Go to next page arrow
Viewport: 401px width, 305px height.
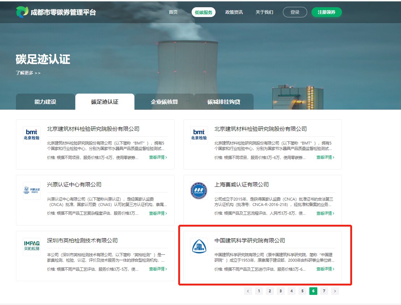click(335, 291)
